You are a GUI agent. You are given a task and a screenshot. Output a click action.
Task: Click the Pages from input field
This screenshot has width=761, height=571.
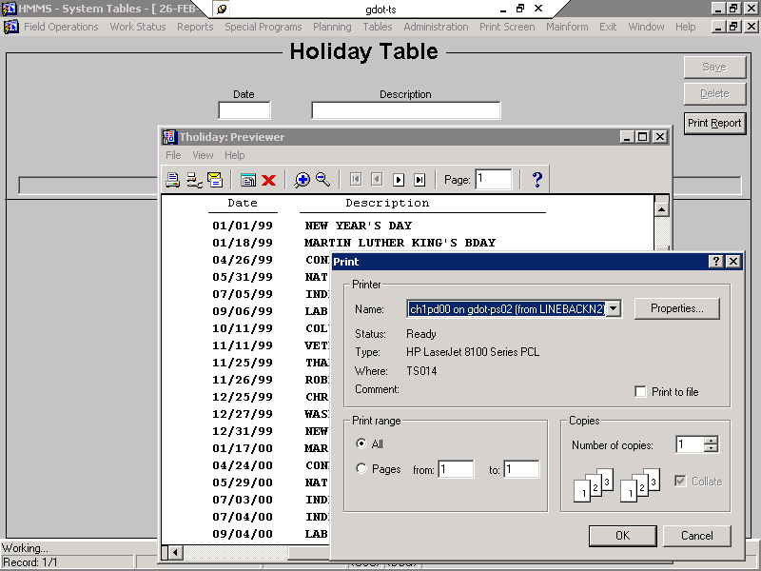pyautogui.click(x=456, y=469)
